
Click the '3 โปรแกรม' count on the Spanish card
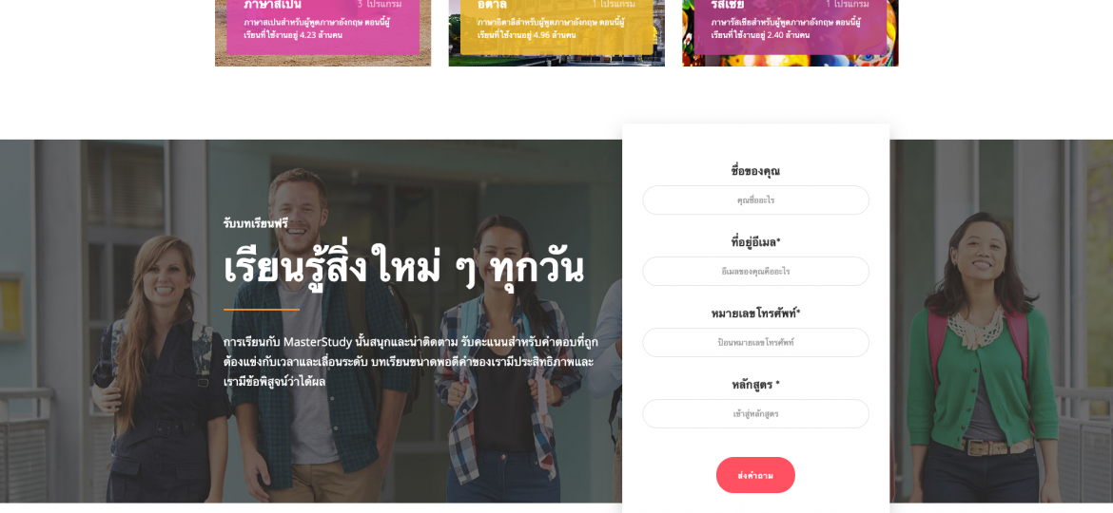[x=379, y=4]
